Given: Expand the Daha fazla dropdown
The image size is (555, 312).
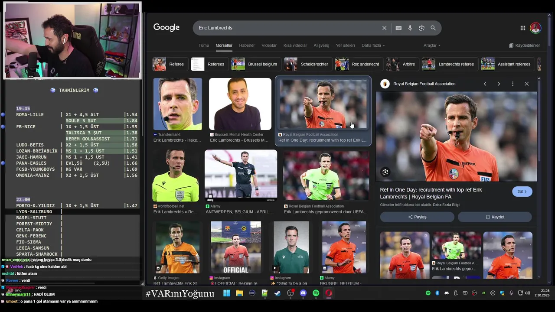Looking at the screenshot, I should tap(373, 45).
